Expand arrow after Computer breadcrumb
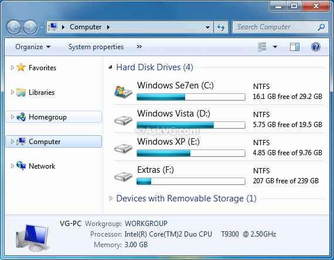The height and width of the screenshot is (260, 334). point(108,27)
